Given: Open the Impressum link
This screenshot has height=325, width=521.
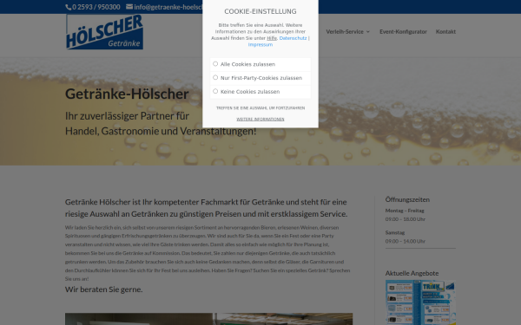Looking at the screenshot, I should [260, 44].
